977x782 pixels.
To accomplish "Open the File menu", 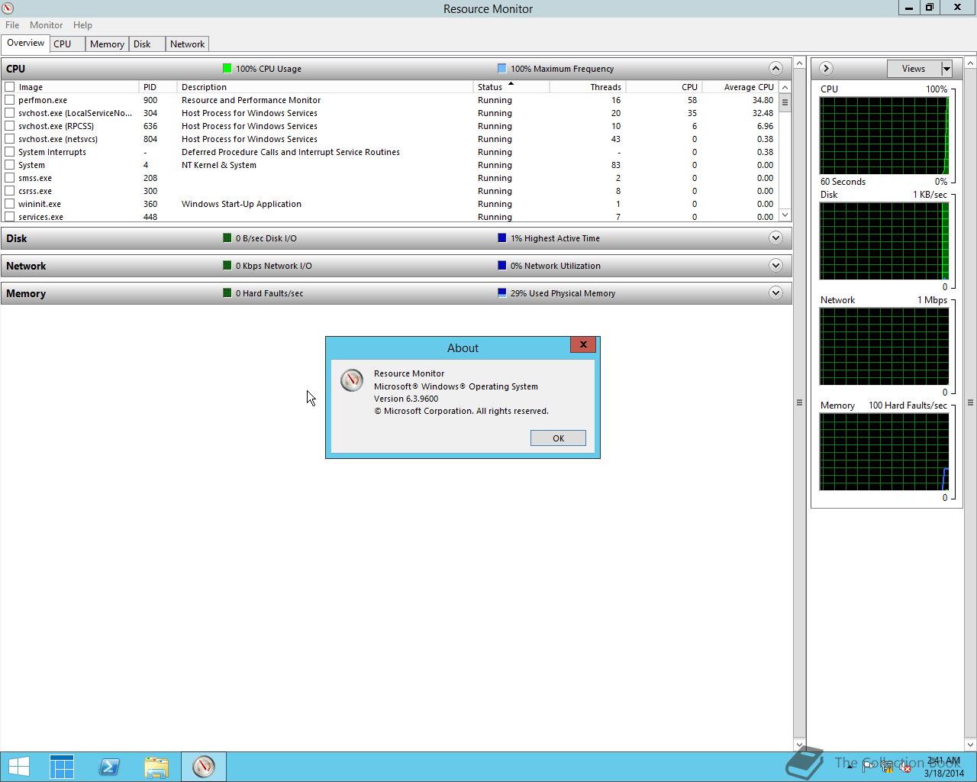I will pyautogui.click(x=12, y=25).
